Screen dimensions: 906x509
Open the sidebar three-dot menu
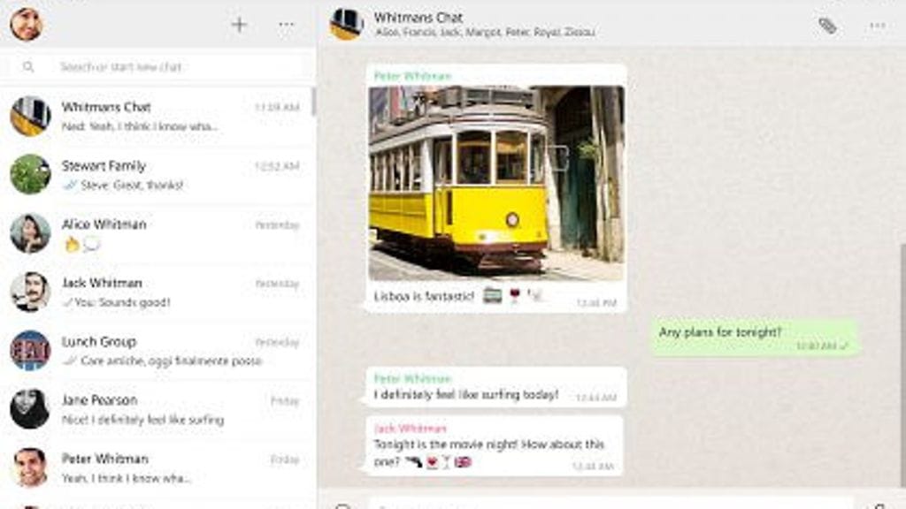287,25
